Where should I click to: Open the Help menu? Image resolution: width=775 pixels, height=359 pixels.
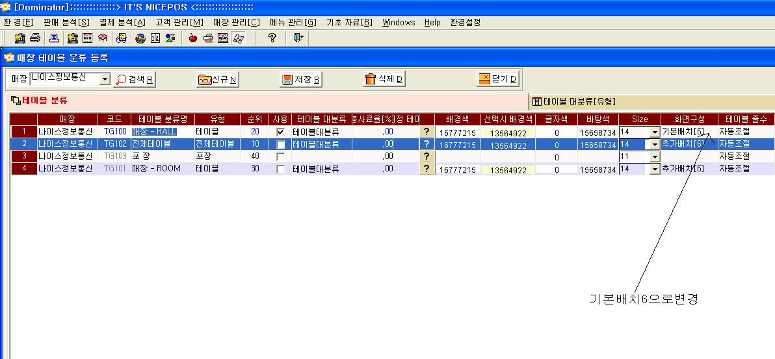click(432, 23)
